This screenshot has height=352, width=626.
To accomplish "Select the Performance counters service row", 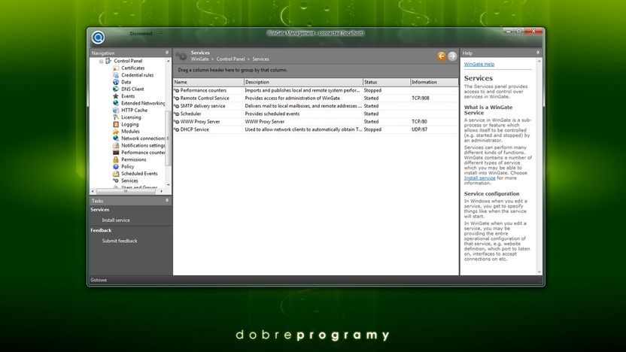I will 316,90.
